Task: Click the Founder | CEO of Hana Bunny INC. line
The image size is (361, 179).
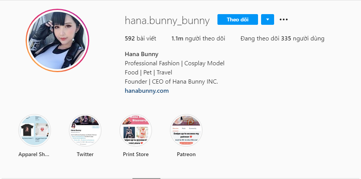Action: click(x=171, y=82)
